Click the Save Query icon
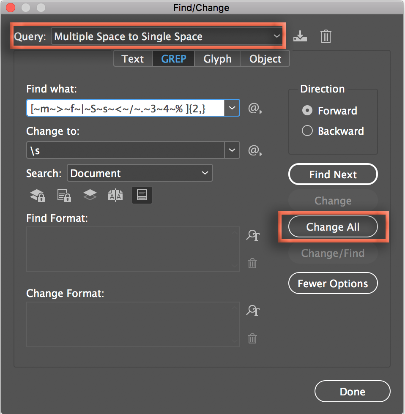 tap(300, 37)
